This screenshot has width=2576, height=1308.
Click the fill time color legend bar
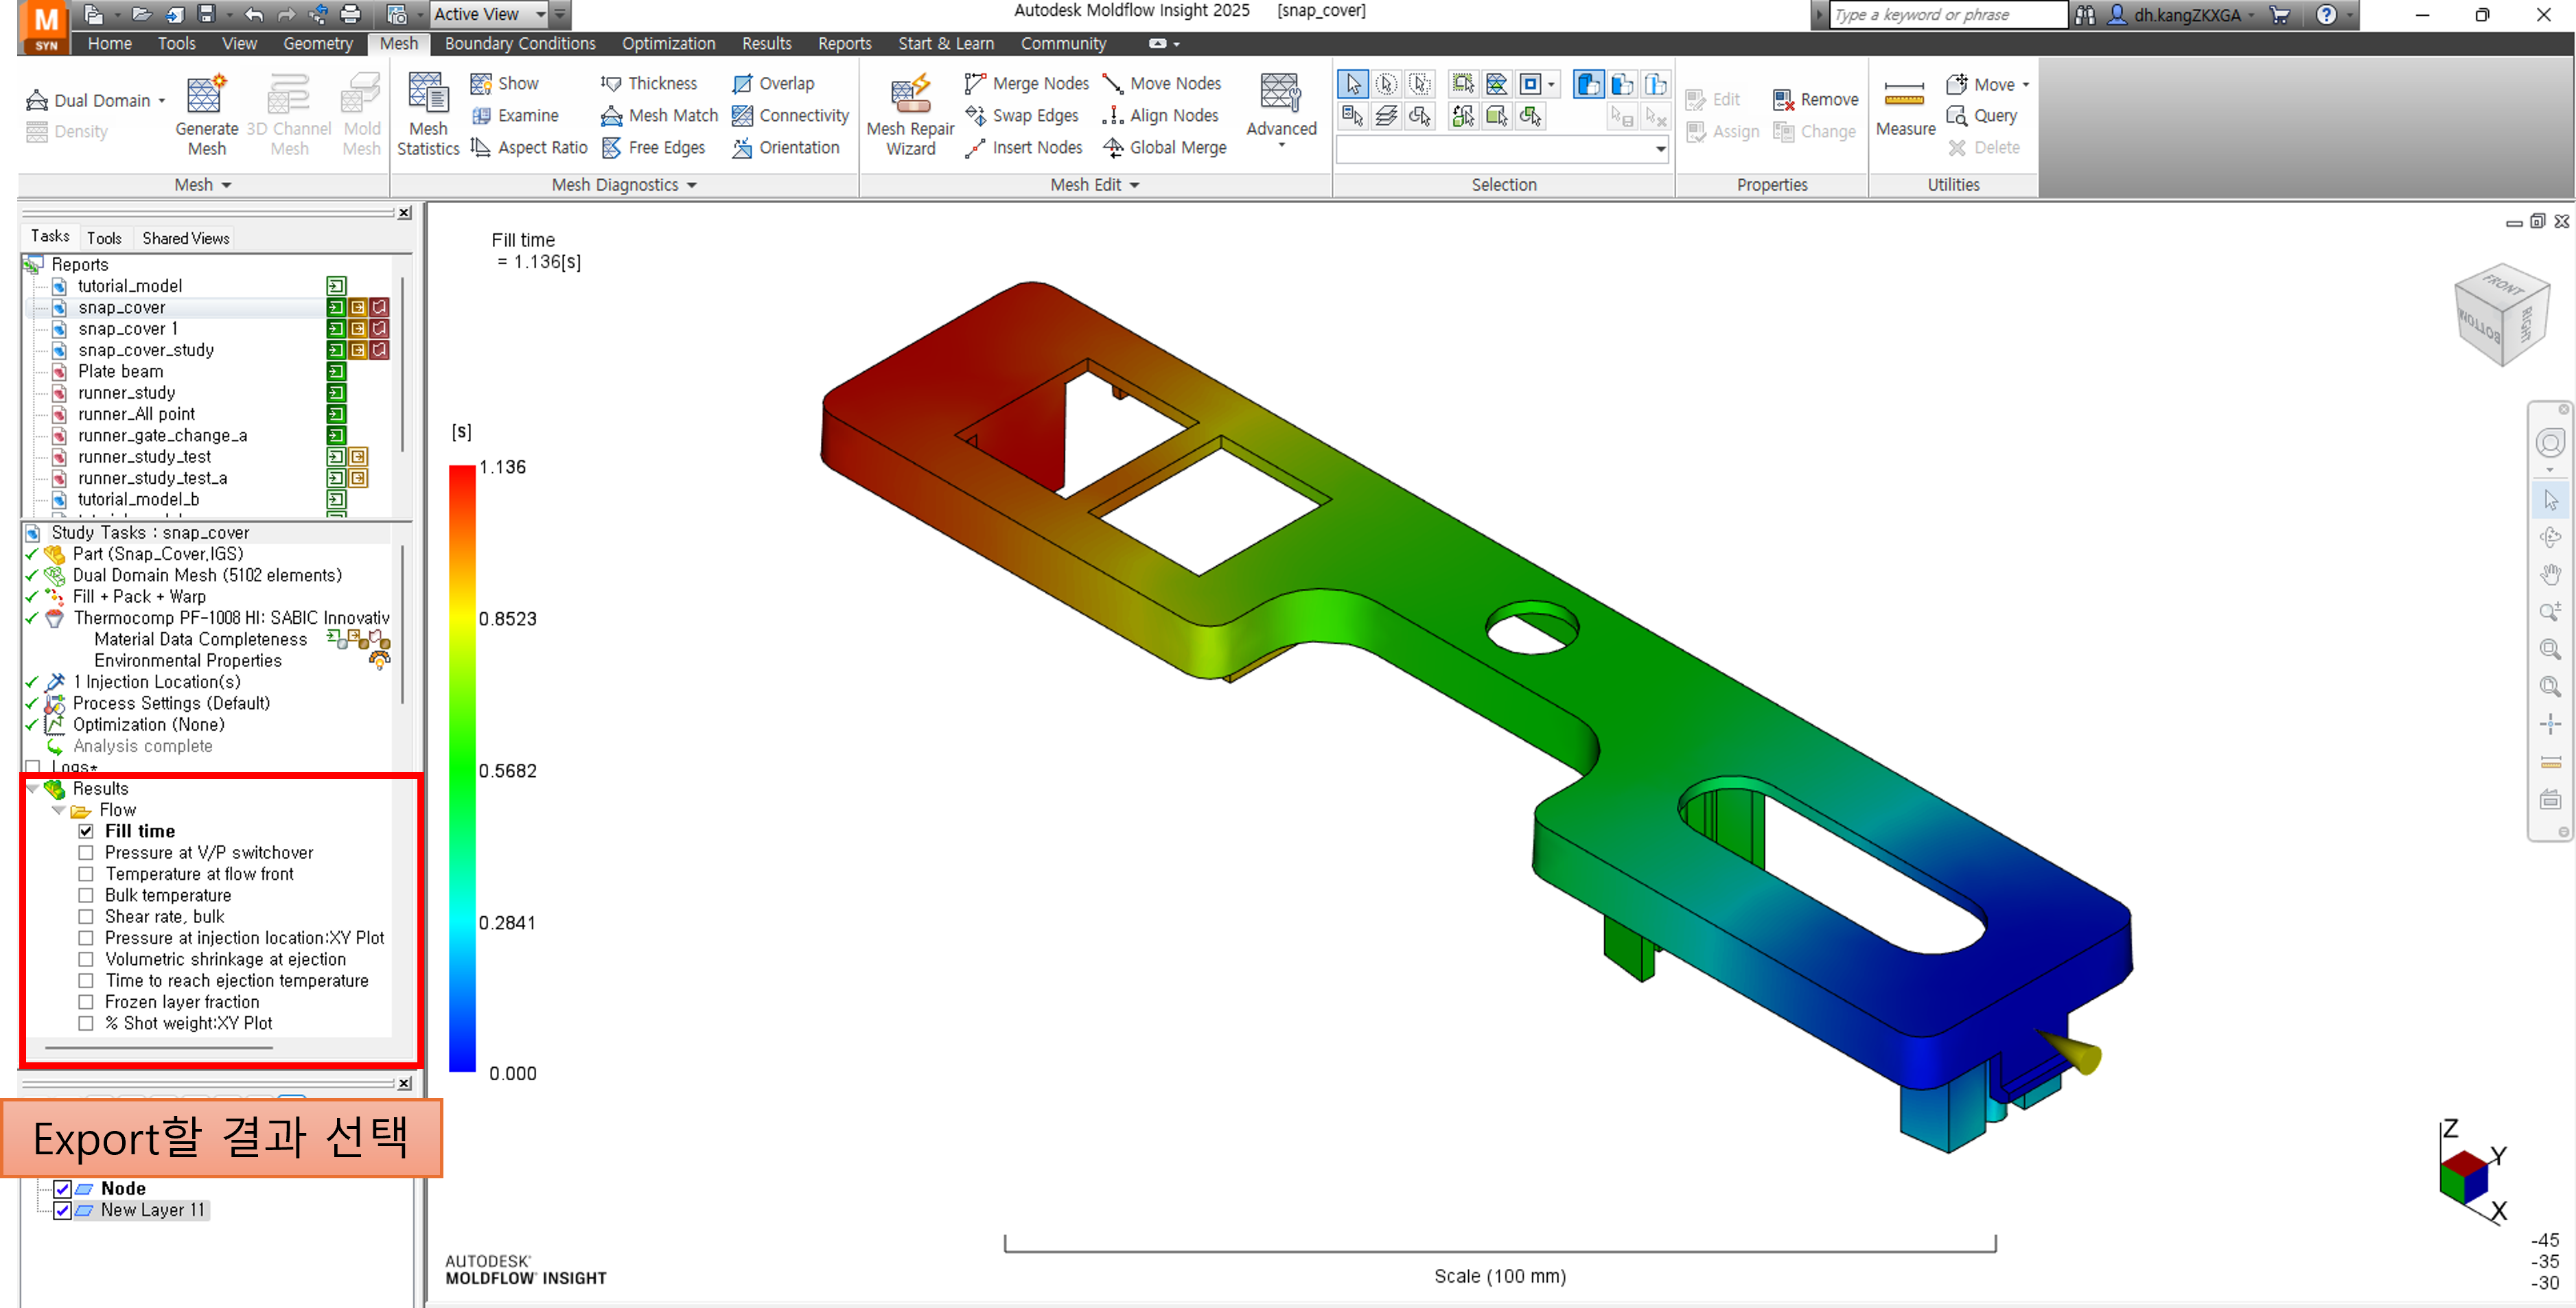pyautogui.click(x=462, y=769)
